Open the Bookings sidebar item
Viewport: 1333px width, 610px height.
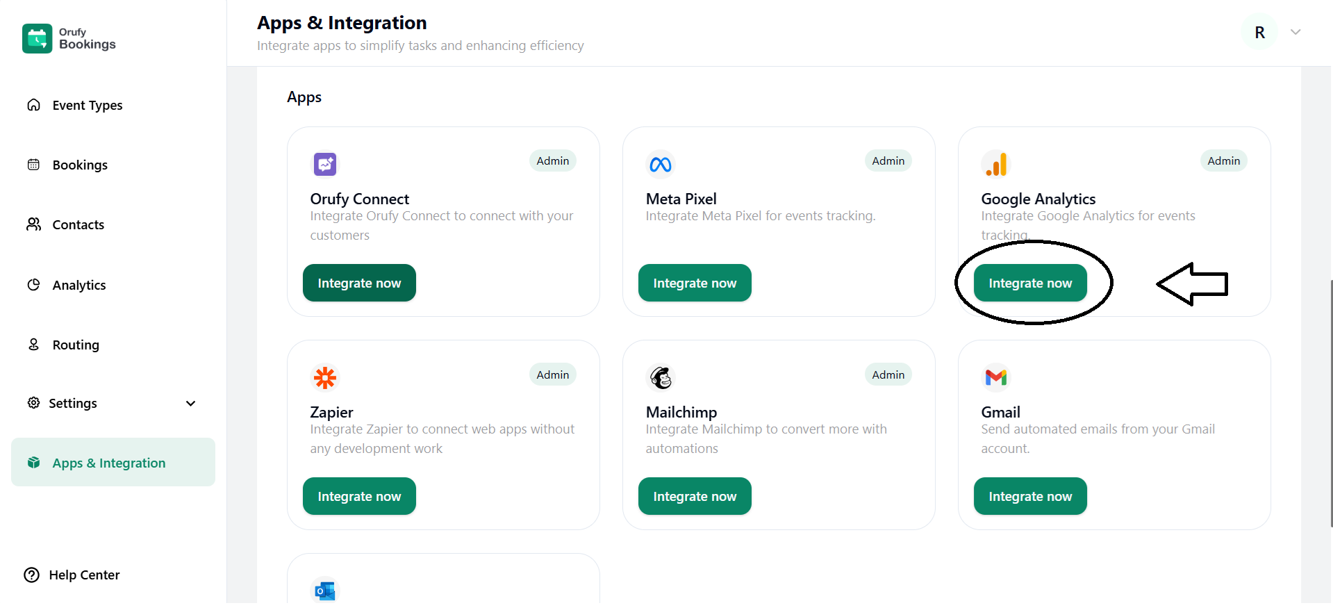[80, 165]
